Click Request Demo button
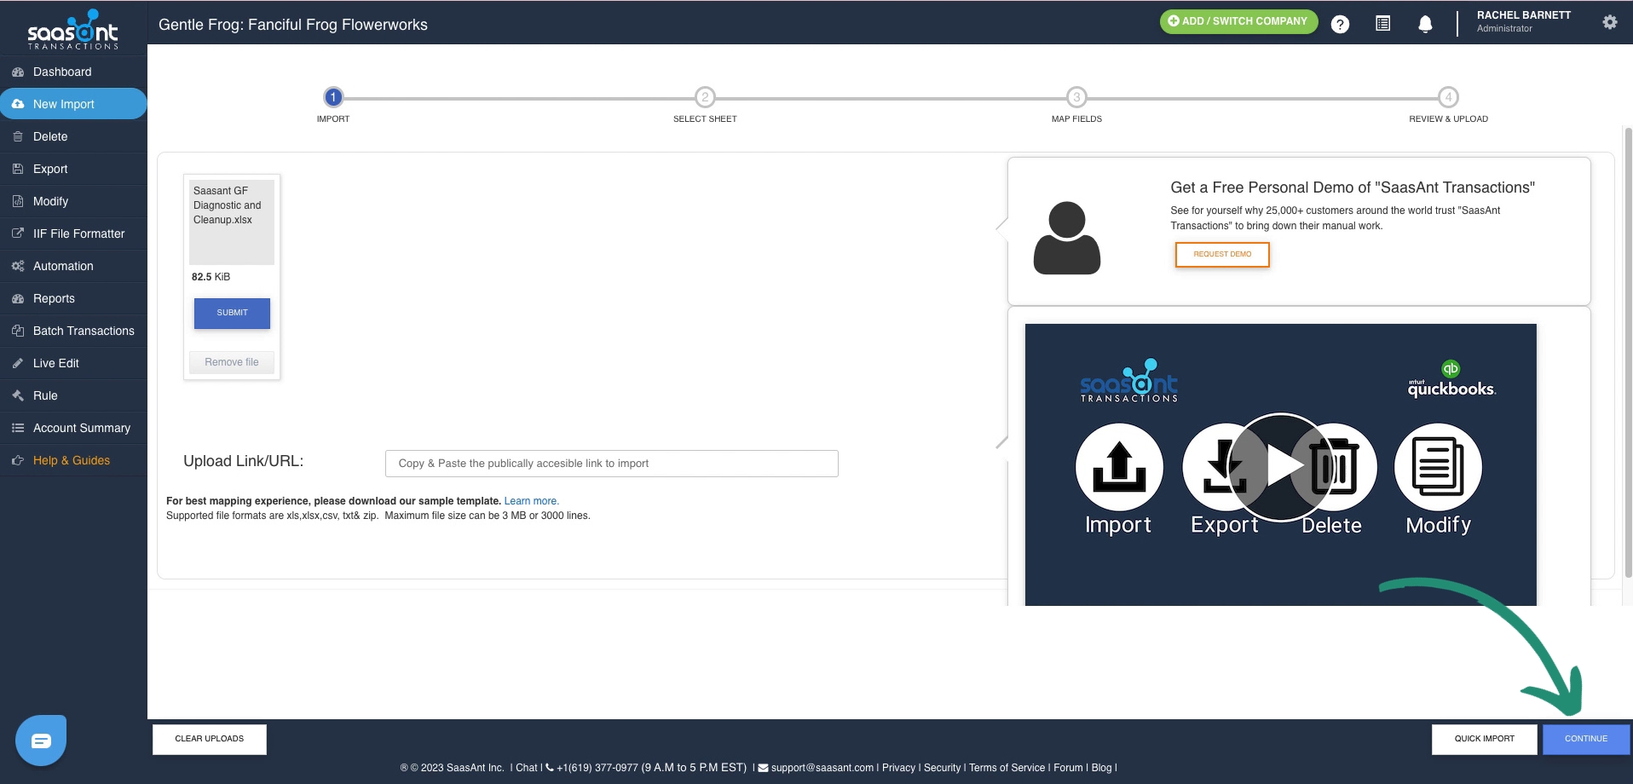The width and height of the screenshot is (1633, 784). pyautogui.click(x=1222, y=255)
